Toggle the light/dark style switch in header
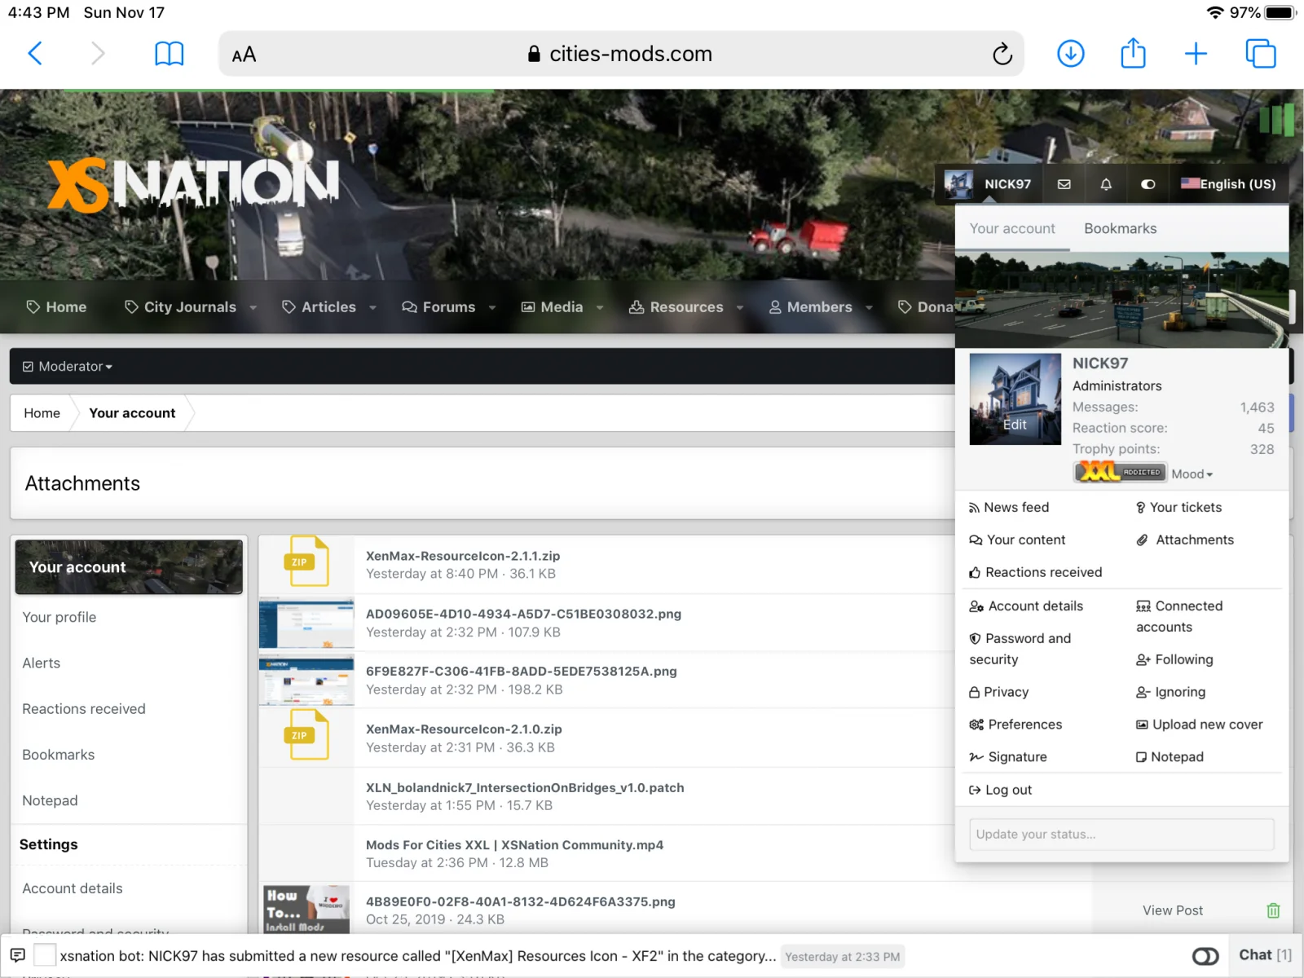Viewport: 1304px width, 978px height. click(1148, 184)
